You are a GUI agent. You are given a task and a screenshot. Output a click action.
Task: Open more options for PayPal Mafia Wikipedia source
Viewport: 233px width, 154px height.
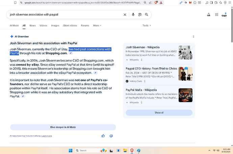[141, 103]
